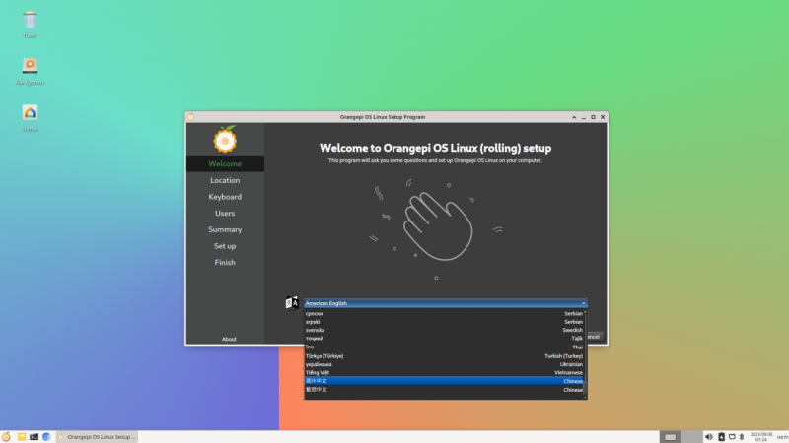This screenshot has height=443, width=789.
Task: Select highlighted 简体中文 Chinese entry
Action: coord(444,381)
